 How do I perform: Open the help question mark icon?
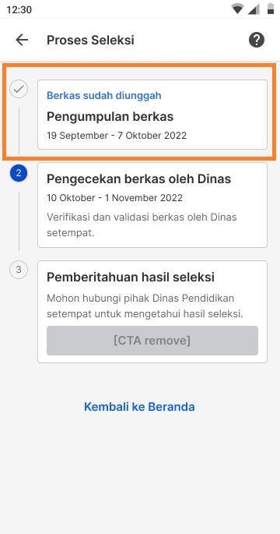tap(257, 41)
